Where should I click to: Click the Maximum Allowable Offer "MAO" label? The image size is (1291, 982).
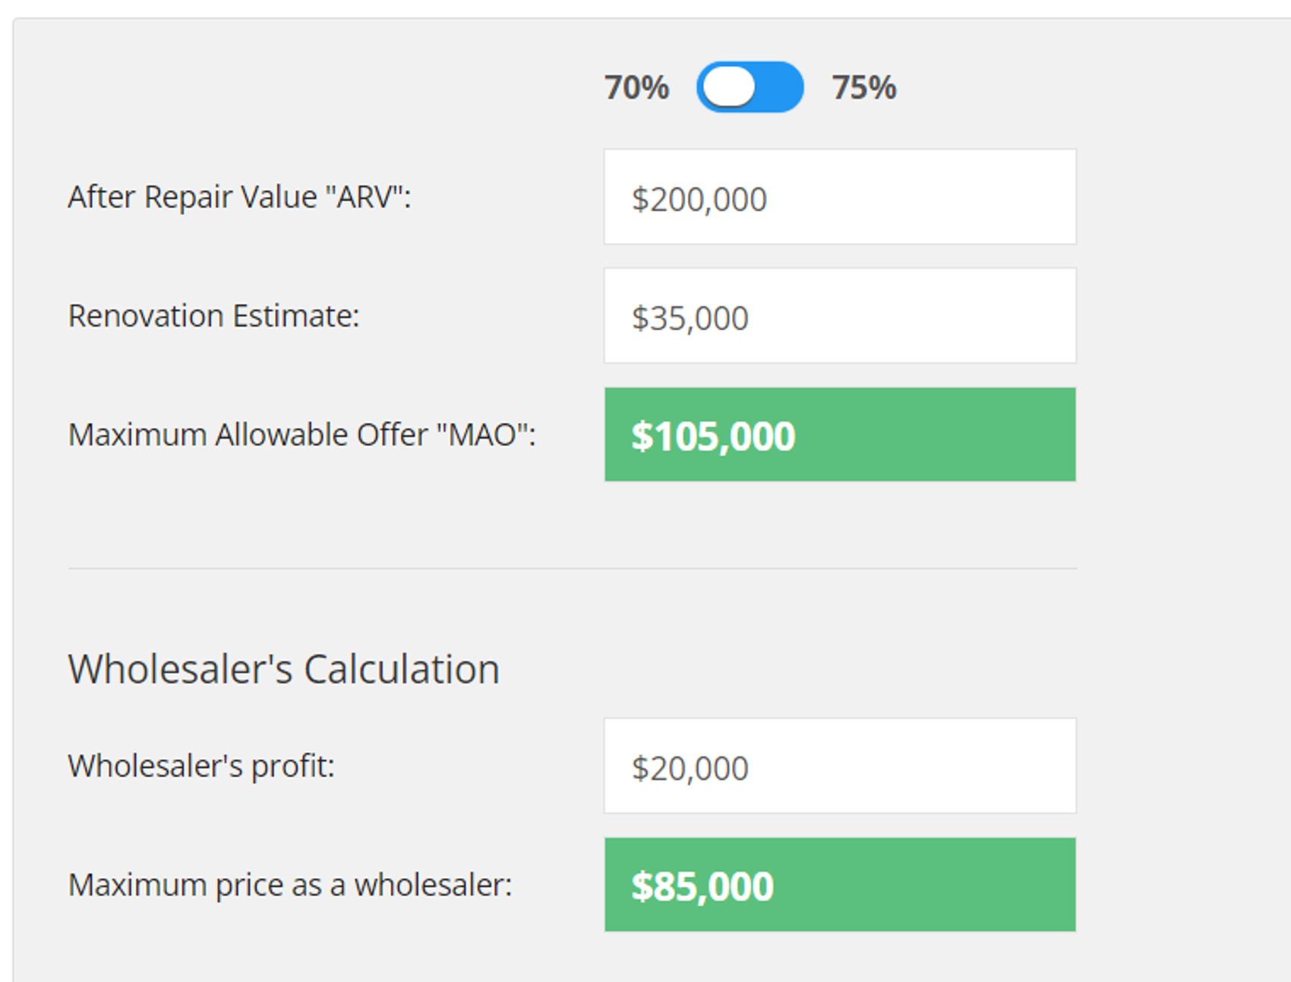301,435
